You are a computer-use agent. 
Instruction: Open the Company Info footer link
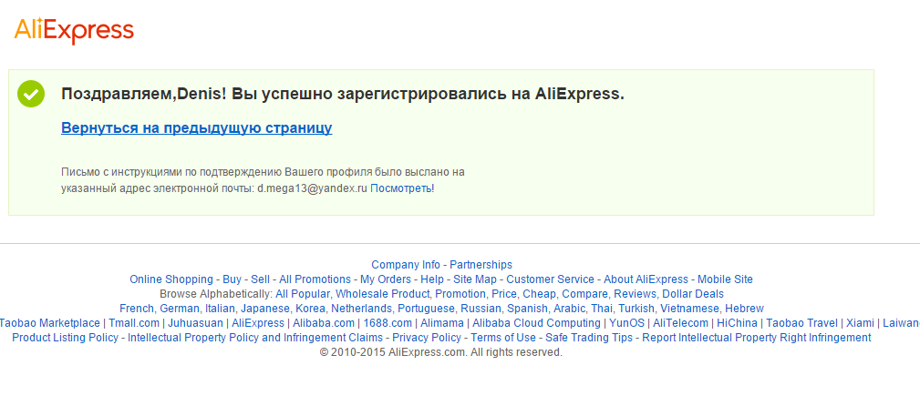pos(406,265)
